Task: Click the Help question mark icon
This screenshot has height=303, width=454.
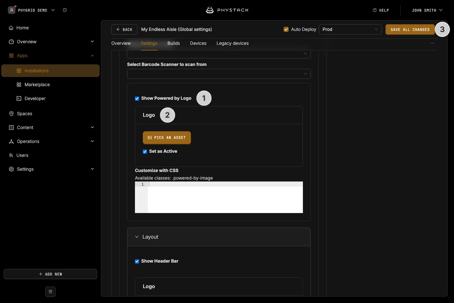Action: click(x=375, y=10)
